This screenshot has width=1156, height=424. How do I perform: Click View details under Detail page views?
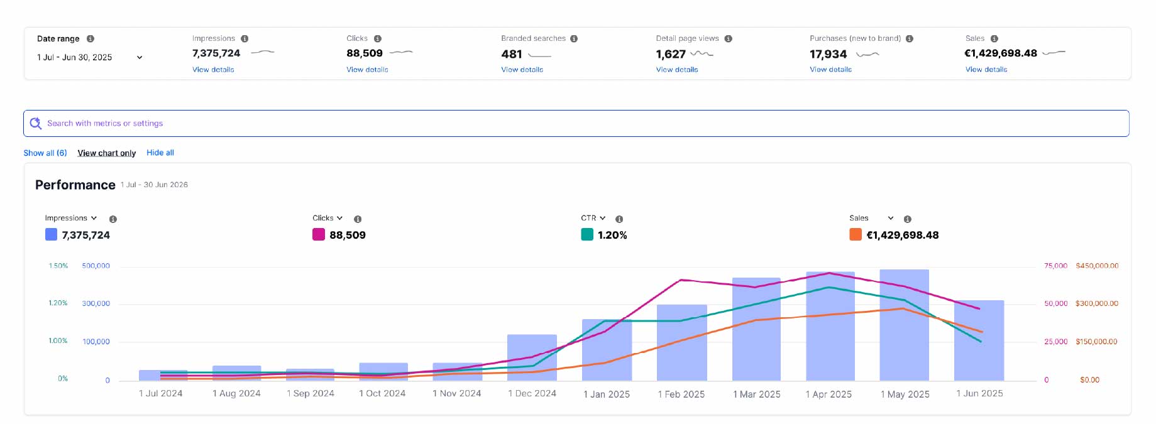point(677,70)
